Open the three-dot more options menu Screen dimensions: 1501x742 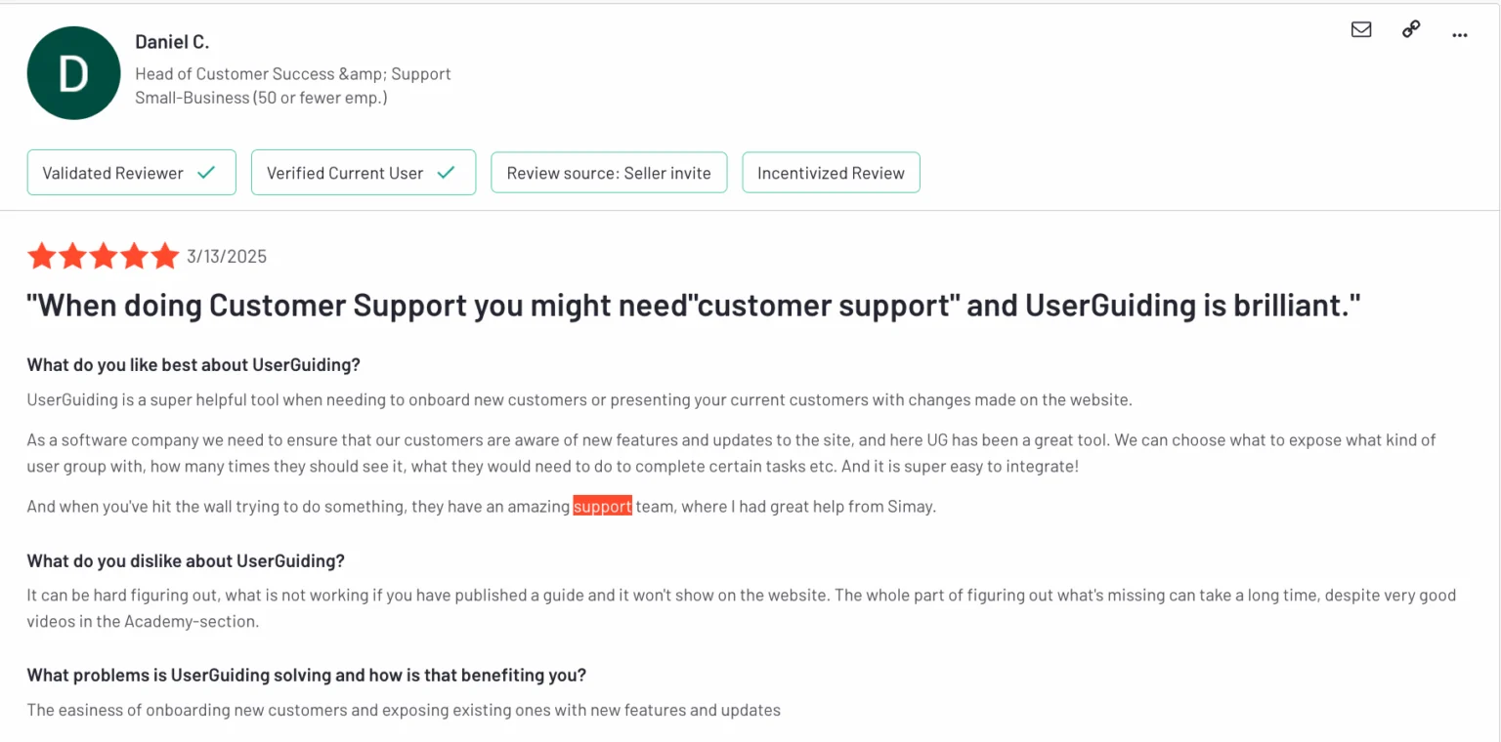click(x=1460, y=34)
